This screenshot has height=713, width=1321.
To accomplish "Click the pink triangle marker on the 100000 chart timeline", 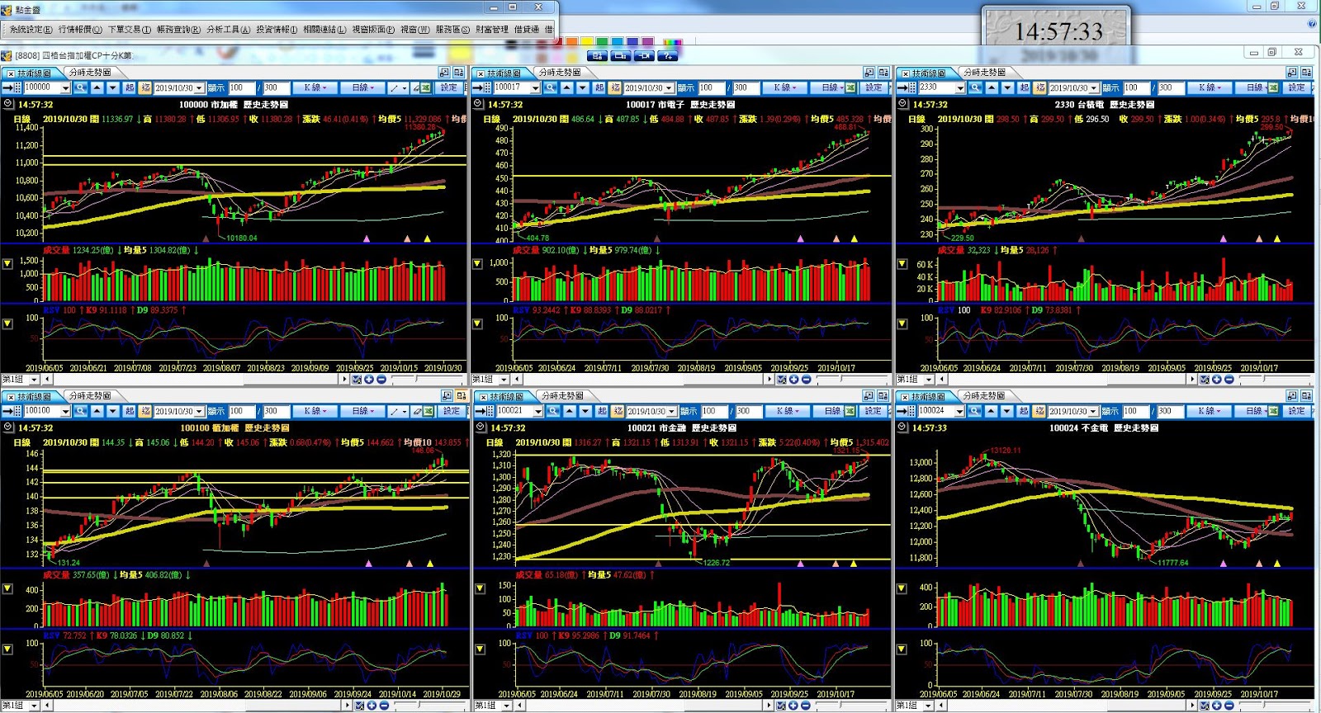I will [x=367, y=238].
